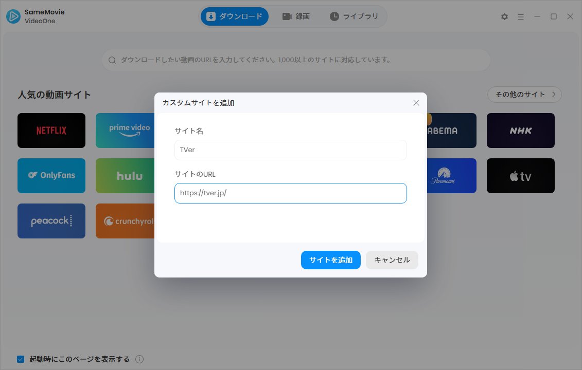Click the info icon beside startup option
The image size is (582, 370).
139,359
